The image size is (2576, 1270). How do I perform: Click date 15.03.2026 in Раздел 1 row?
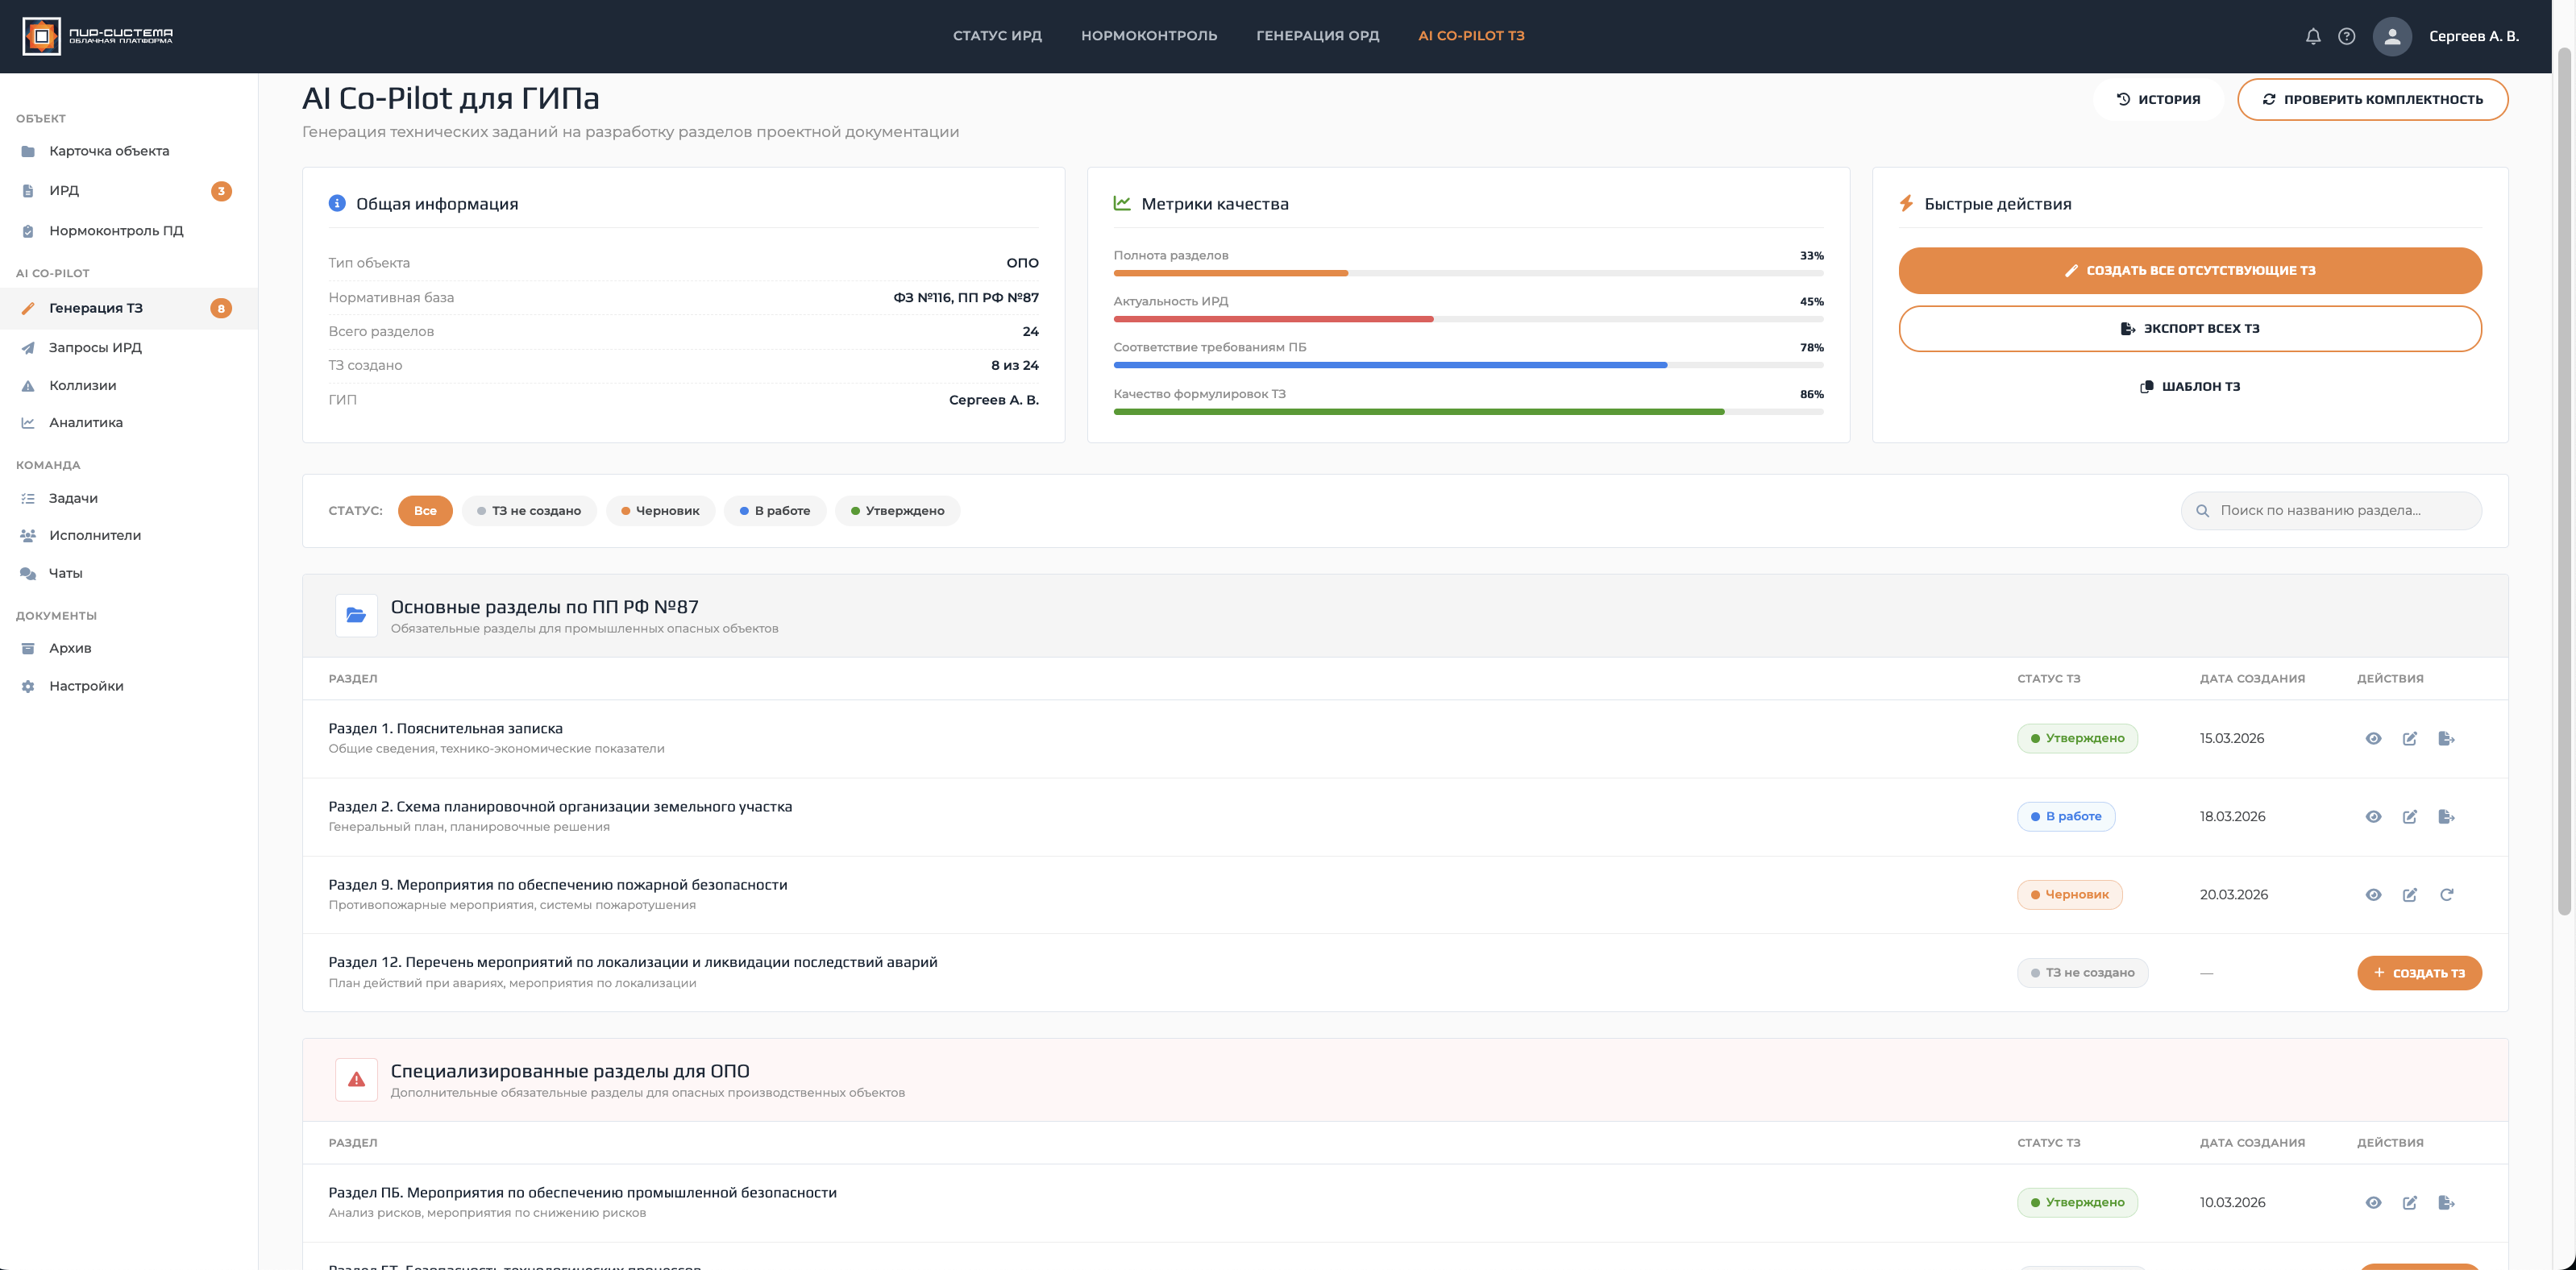point(2231,738)
